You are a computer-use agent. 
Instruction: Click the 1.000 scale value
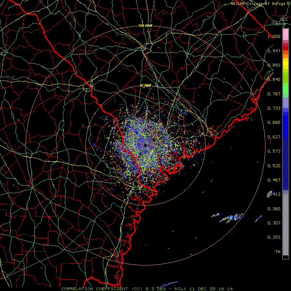point(274,36)
